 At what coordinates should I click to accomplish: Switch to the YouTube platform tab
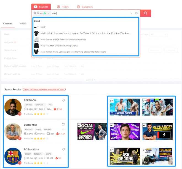pos(41,7)
